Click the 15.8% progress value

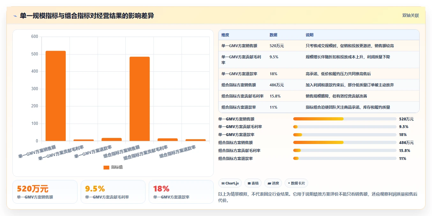pos(405,151)
